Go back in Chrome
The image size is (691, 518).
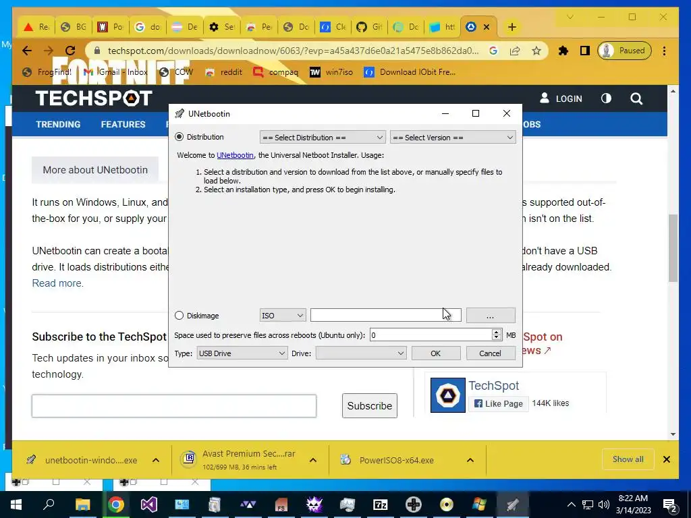click(x=27, y=51)
